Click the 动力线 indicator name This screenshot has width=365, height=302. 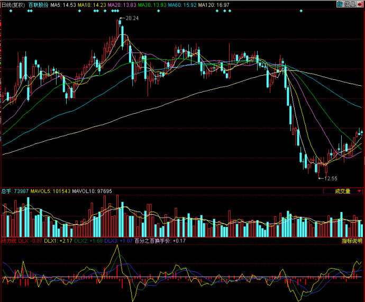coord(8,241)
